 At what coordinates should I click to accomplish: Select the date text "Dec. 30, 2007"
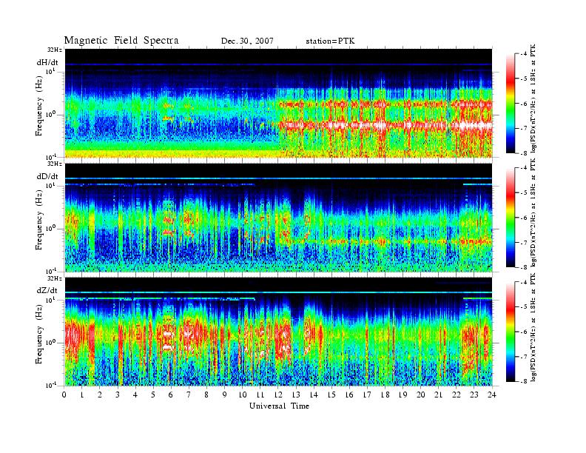247,41
